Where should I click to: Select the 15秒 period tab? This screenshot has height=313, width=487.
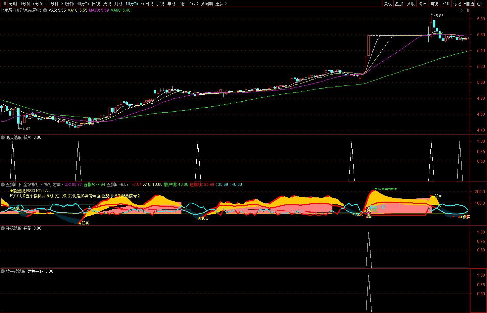point(194,4)
